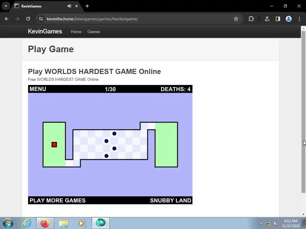Open the Windows Start button
Viewport: 306px width, 229px height.
8,223
